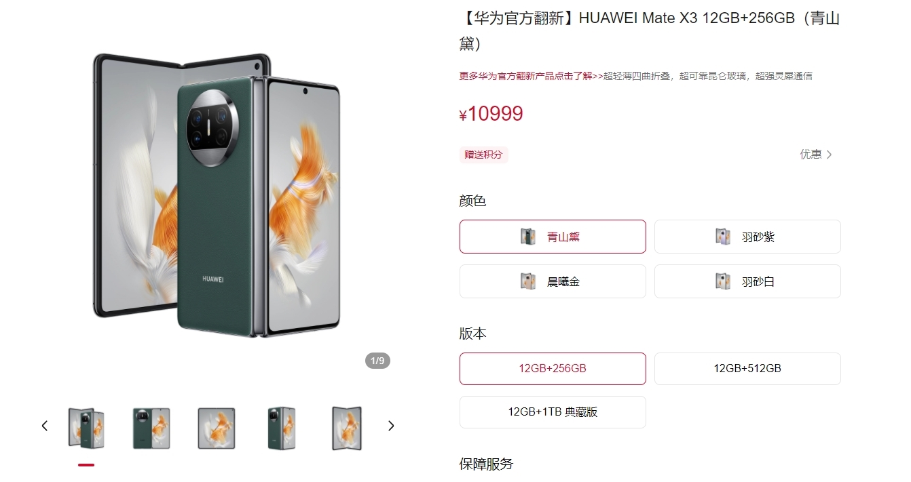Image resolution: width=911 pixels, height=482 pixels.
Task: Select the 12GB+512GB version
Action: point(747,369)
